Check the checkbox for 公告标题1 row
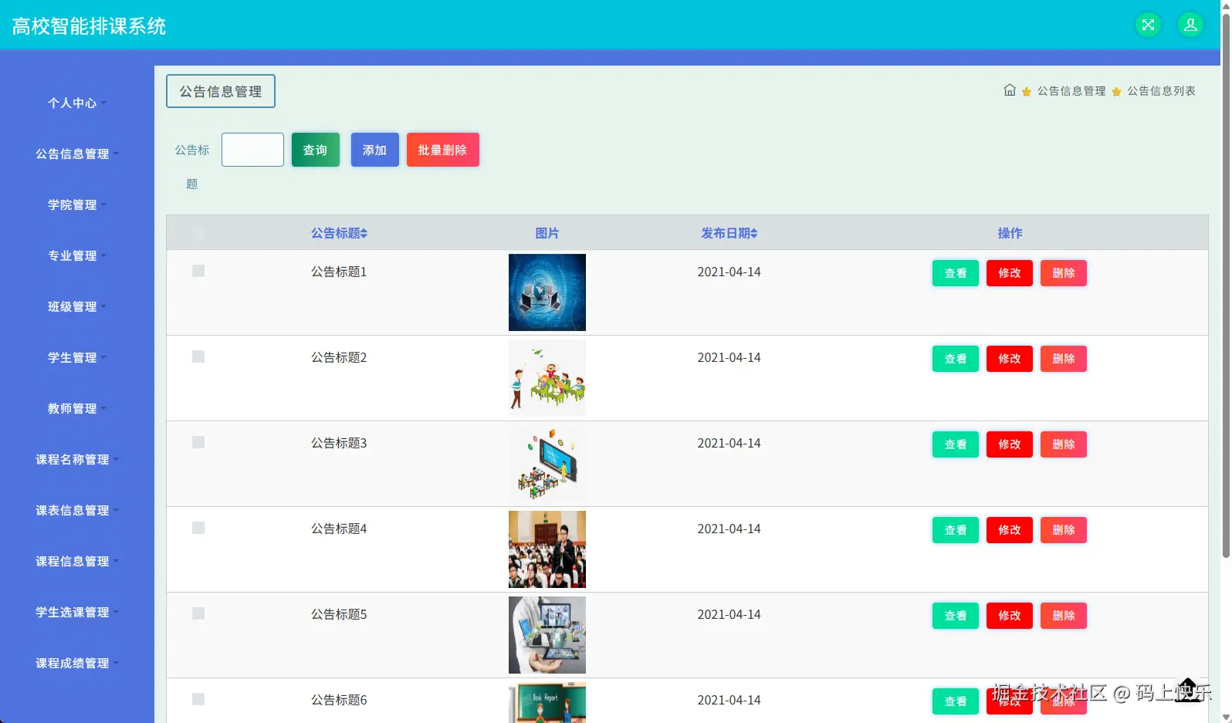1232x723 pixels. coord(198,271)
